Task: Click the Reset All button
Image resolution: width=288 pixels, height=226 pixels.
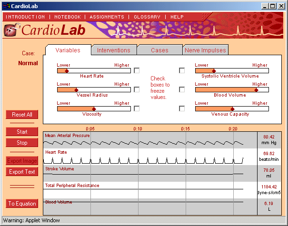Action: tap(22, 115)
